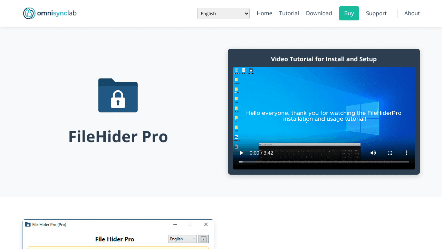Open the About page

click(412, 13)
